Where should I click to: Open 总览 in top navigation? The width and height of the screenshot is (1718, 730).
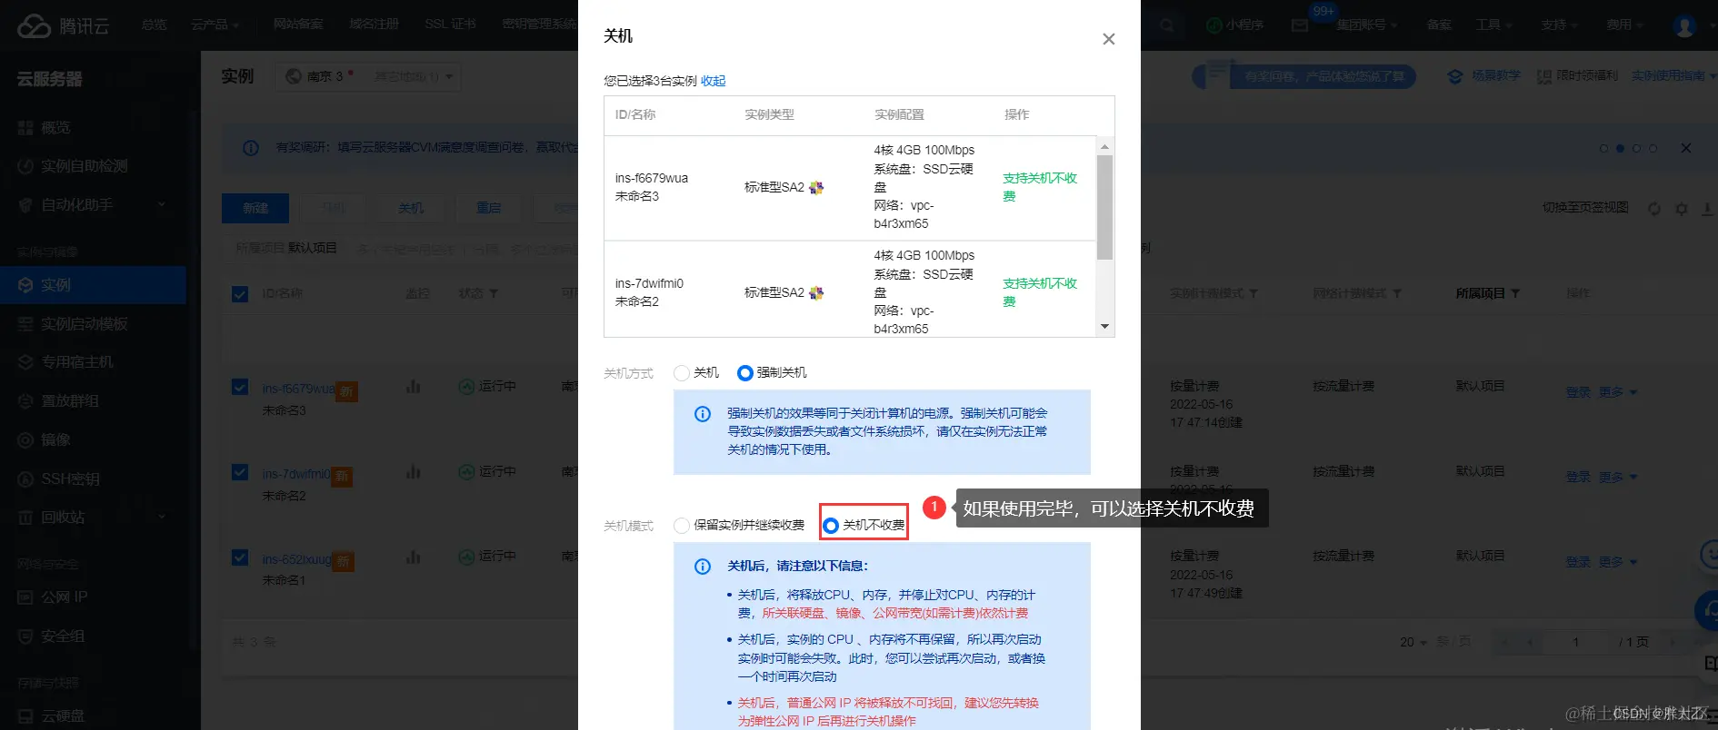pyautogui.click(x=154, y=25)
